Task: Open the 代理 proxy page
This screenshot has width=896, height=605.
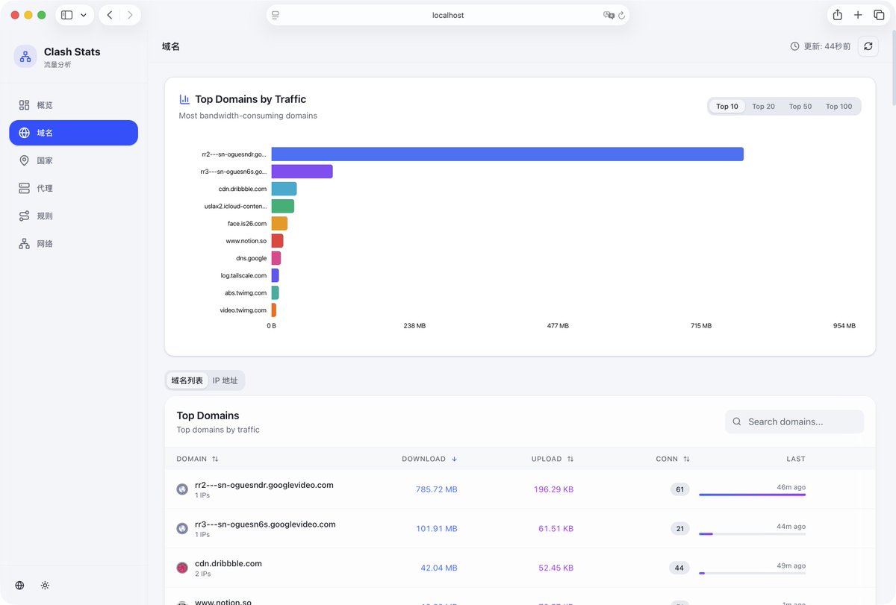Action: [73, 188]
